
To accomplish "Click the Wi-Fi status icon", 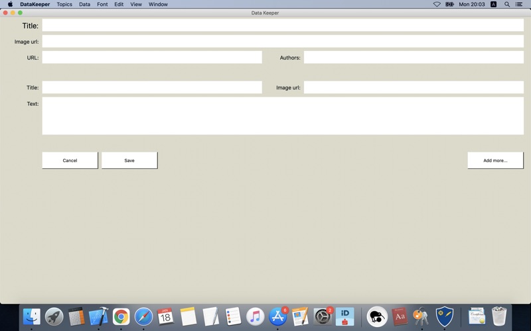I will (437, 5).
